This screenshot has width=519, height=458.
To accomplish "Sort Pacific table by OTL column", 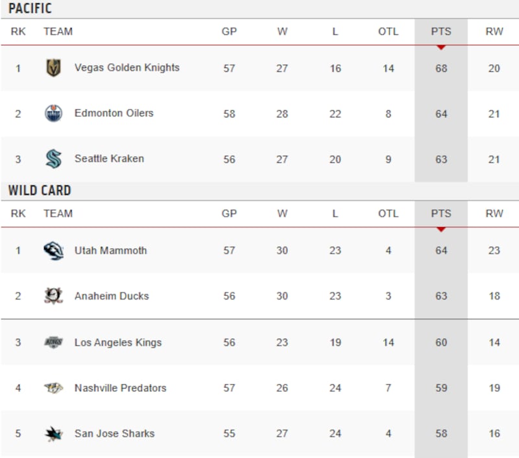I will (x=388, y=31).
